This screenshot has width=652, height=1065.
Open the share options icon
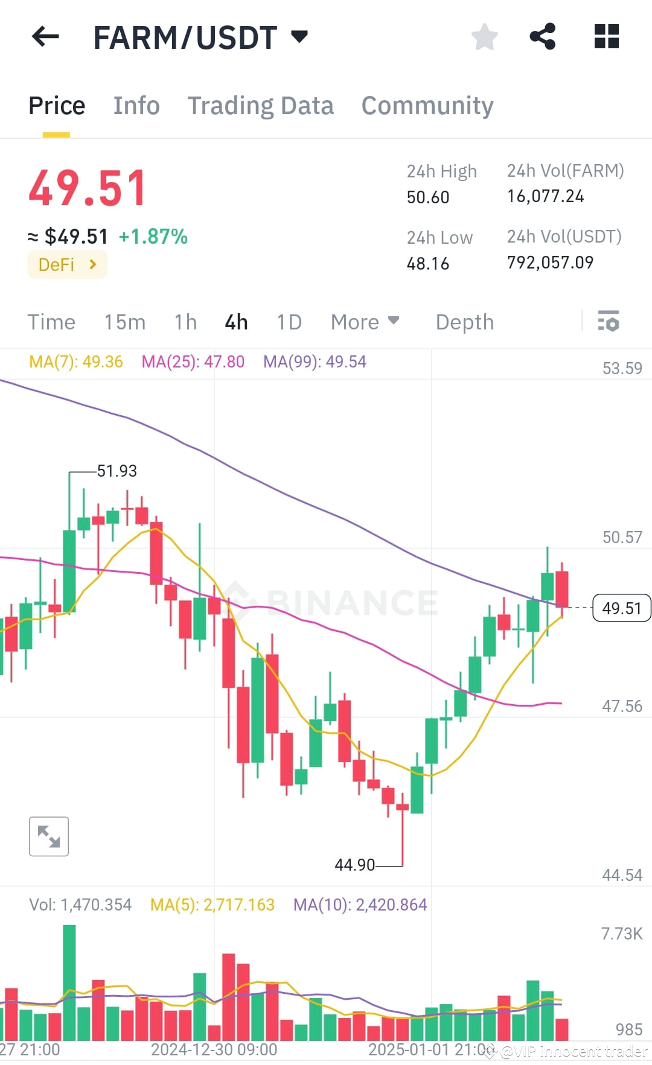543,37
